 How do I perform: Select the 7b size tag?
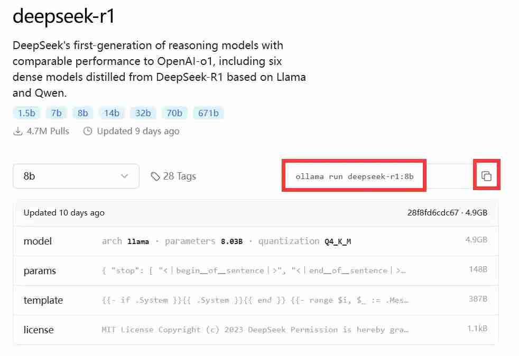(x=56, y=113)
